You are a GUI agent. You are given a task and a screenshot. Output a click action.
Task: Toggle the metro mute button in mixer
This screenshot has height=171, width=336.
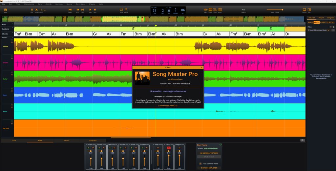pyautogui.click(x=169, y=148)
